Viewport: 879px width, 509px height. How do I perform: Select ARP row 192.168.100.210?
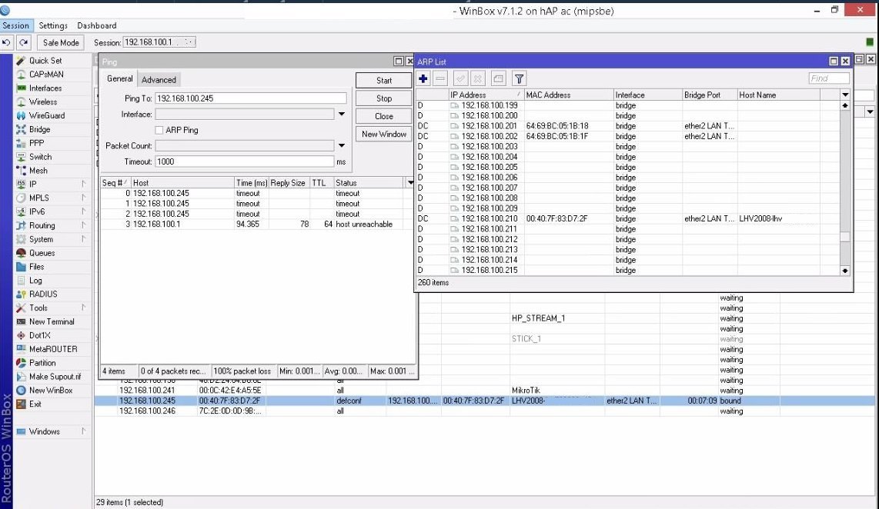(x=628, y=218)
